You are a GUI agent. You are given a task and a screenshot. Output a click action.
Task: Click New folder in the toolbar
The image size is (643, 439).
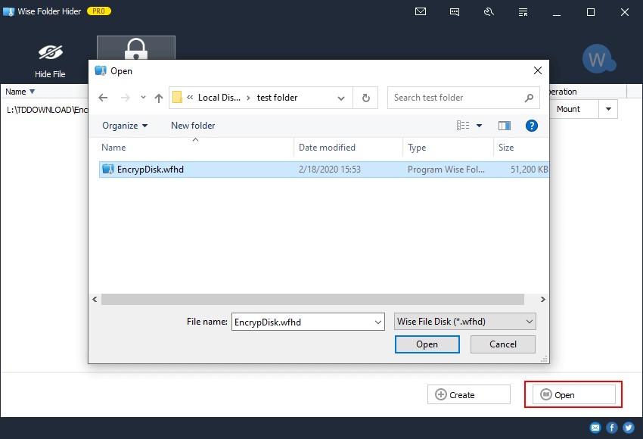(x=193, y=126)
